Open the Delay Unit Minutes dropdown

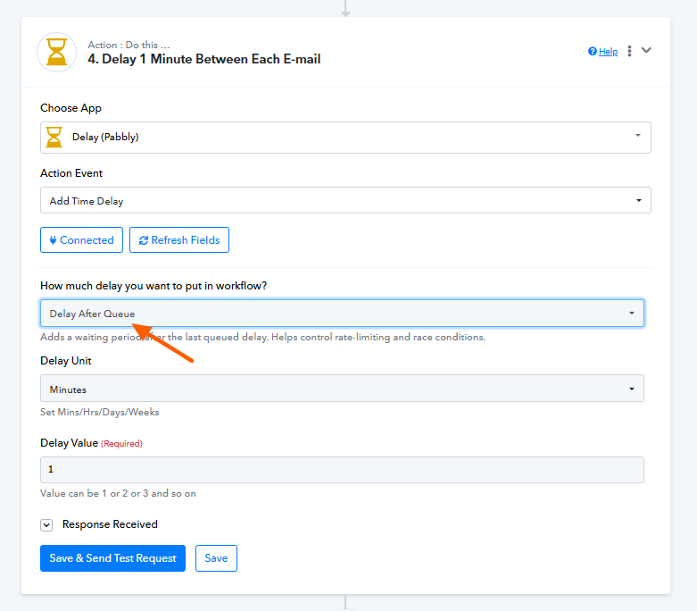[342, 389]
